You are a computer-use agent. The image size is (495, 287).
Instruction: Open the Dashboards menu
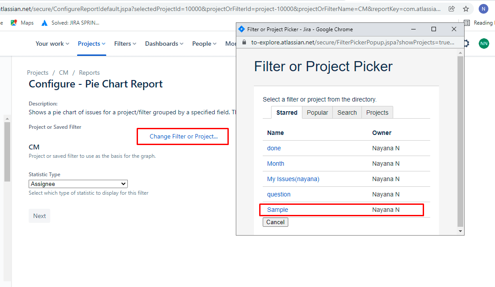pyautogui.click(x=164, y=44)
